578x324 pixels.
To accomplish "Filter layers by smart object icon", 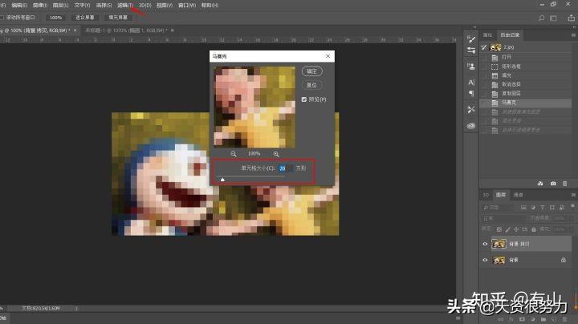I will point(561,208).
